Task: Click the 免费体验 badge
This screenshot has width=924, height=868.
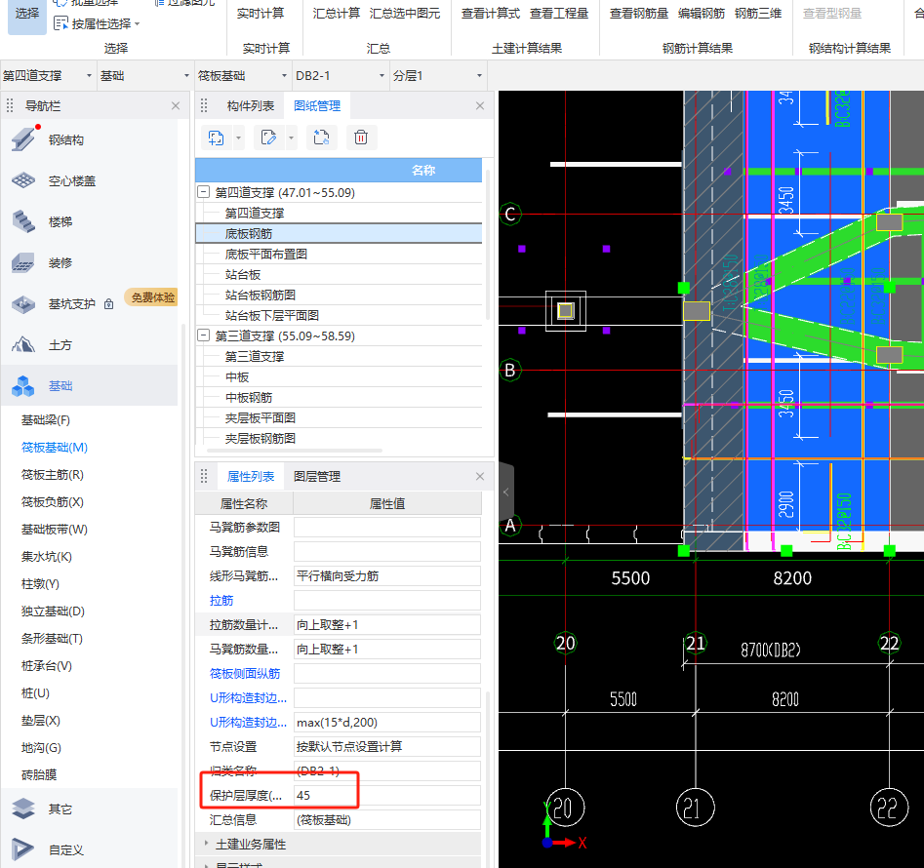Action: tap(152, 297)
